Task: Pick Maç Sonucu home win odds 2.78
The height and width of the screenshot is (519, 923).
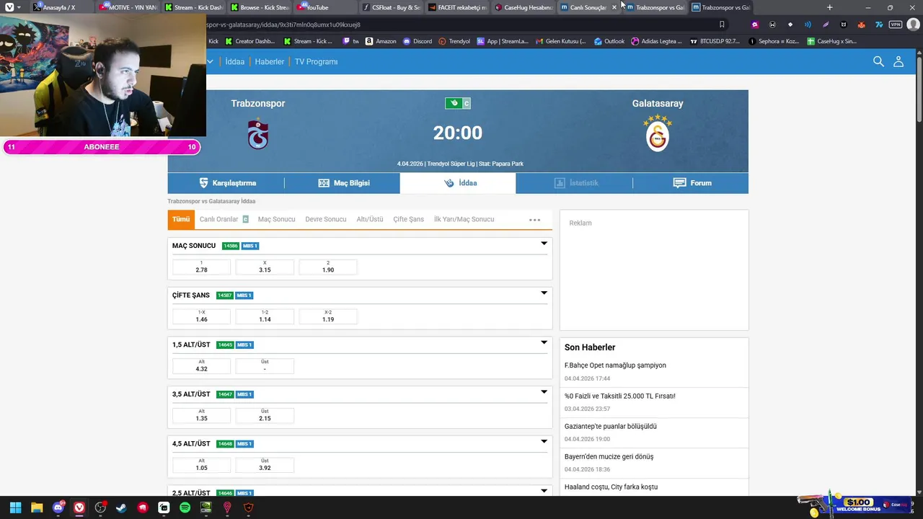Action: pos(201,267)
